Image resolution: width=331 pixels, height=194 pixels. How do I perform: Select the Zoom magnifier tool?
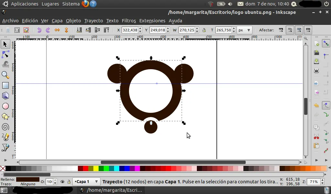pos(5,75)
